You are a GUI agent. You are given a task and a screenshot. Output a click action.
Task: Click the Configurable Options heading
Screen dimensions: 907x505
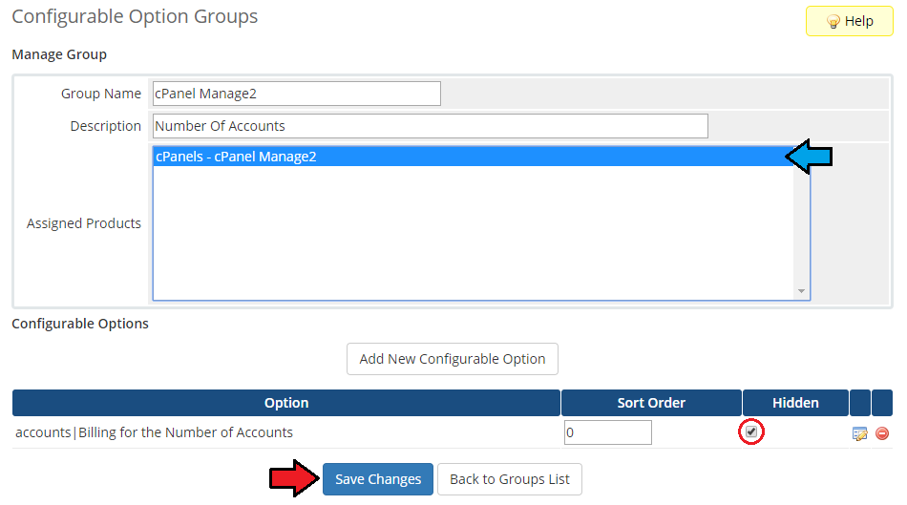point(80,324)
